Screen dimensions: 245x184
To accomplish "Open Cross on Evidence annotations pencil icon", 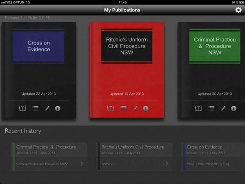I will [47, 108].
